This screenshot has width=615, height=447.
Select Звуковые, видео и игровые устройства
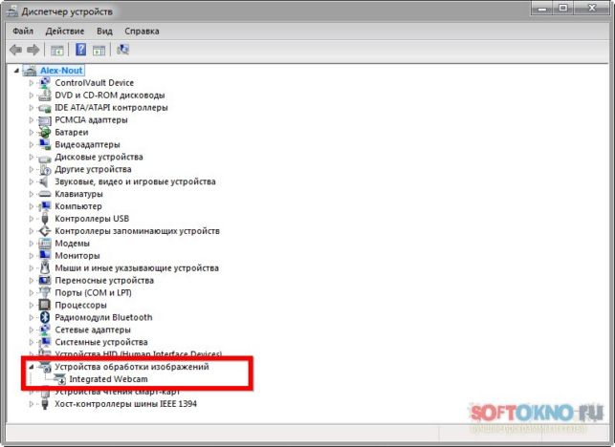click(x=135, y=181)
